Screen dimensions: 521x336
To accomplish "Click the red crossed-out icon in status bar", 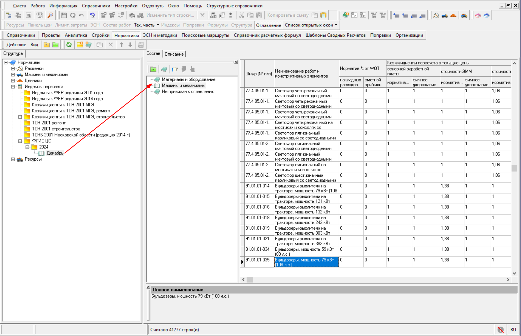I will tap(501, 329).
